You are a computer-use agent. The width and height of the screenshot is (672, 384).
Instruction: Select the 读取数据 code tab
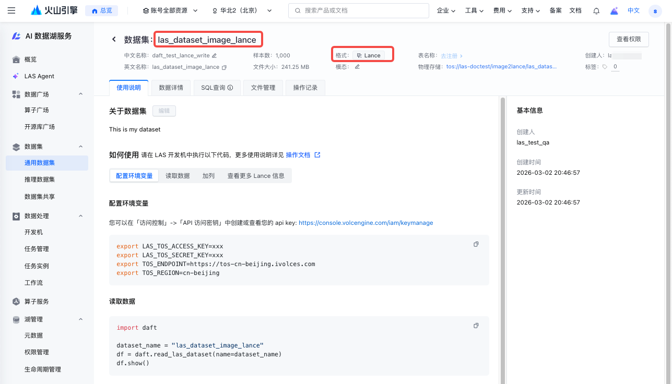(178, 176)
